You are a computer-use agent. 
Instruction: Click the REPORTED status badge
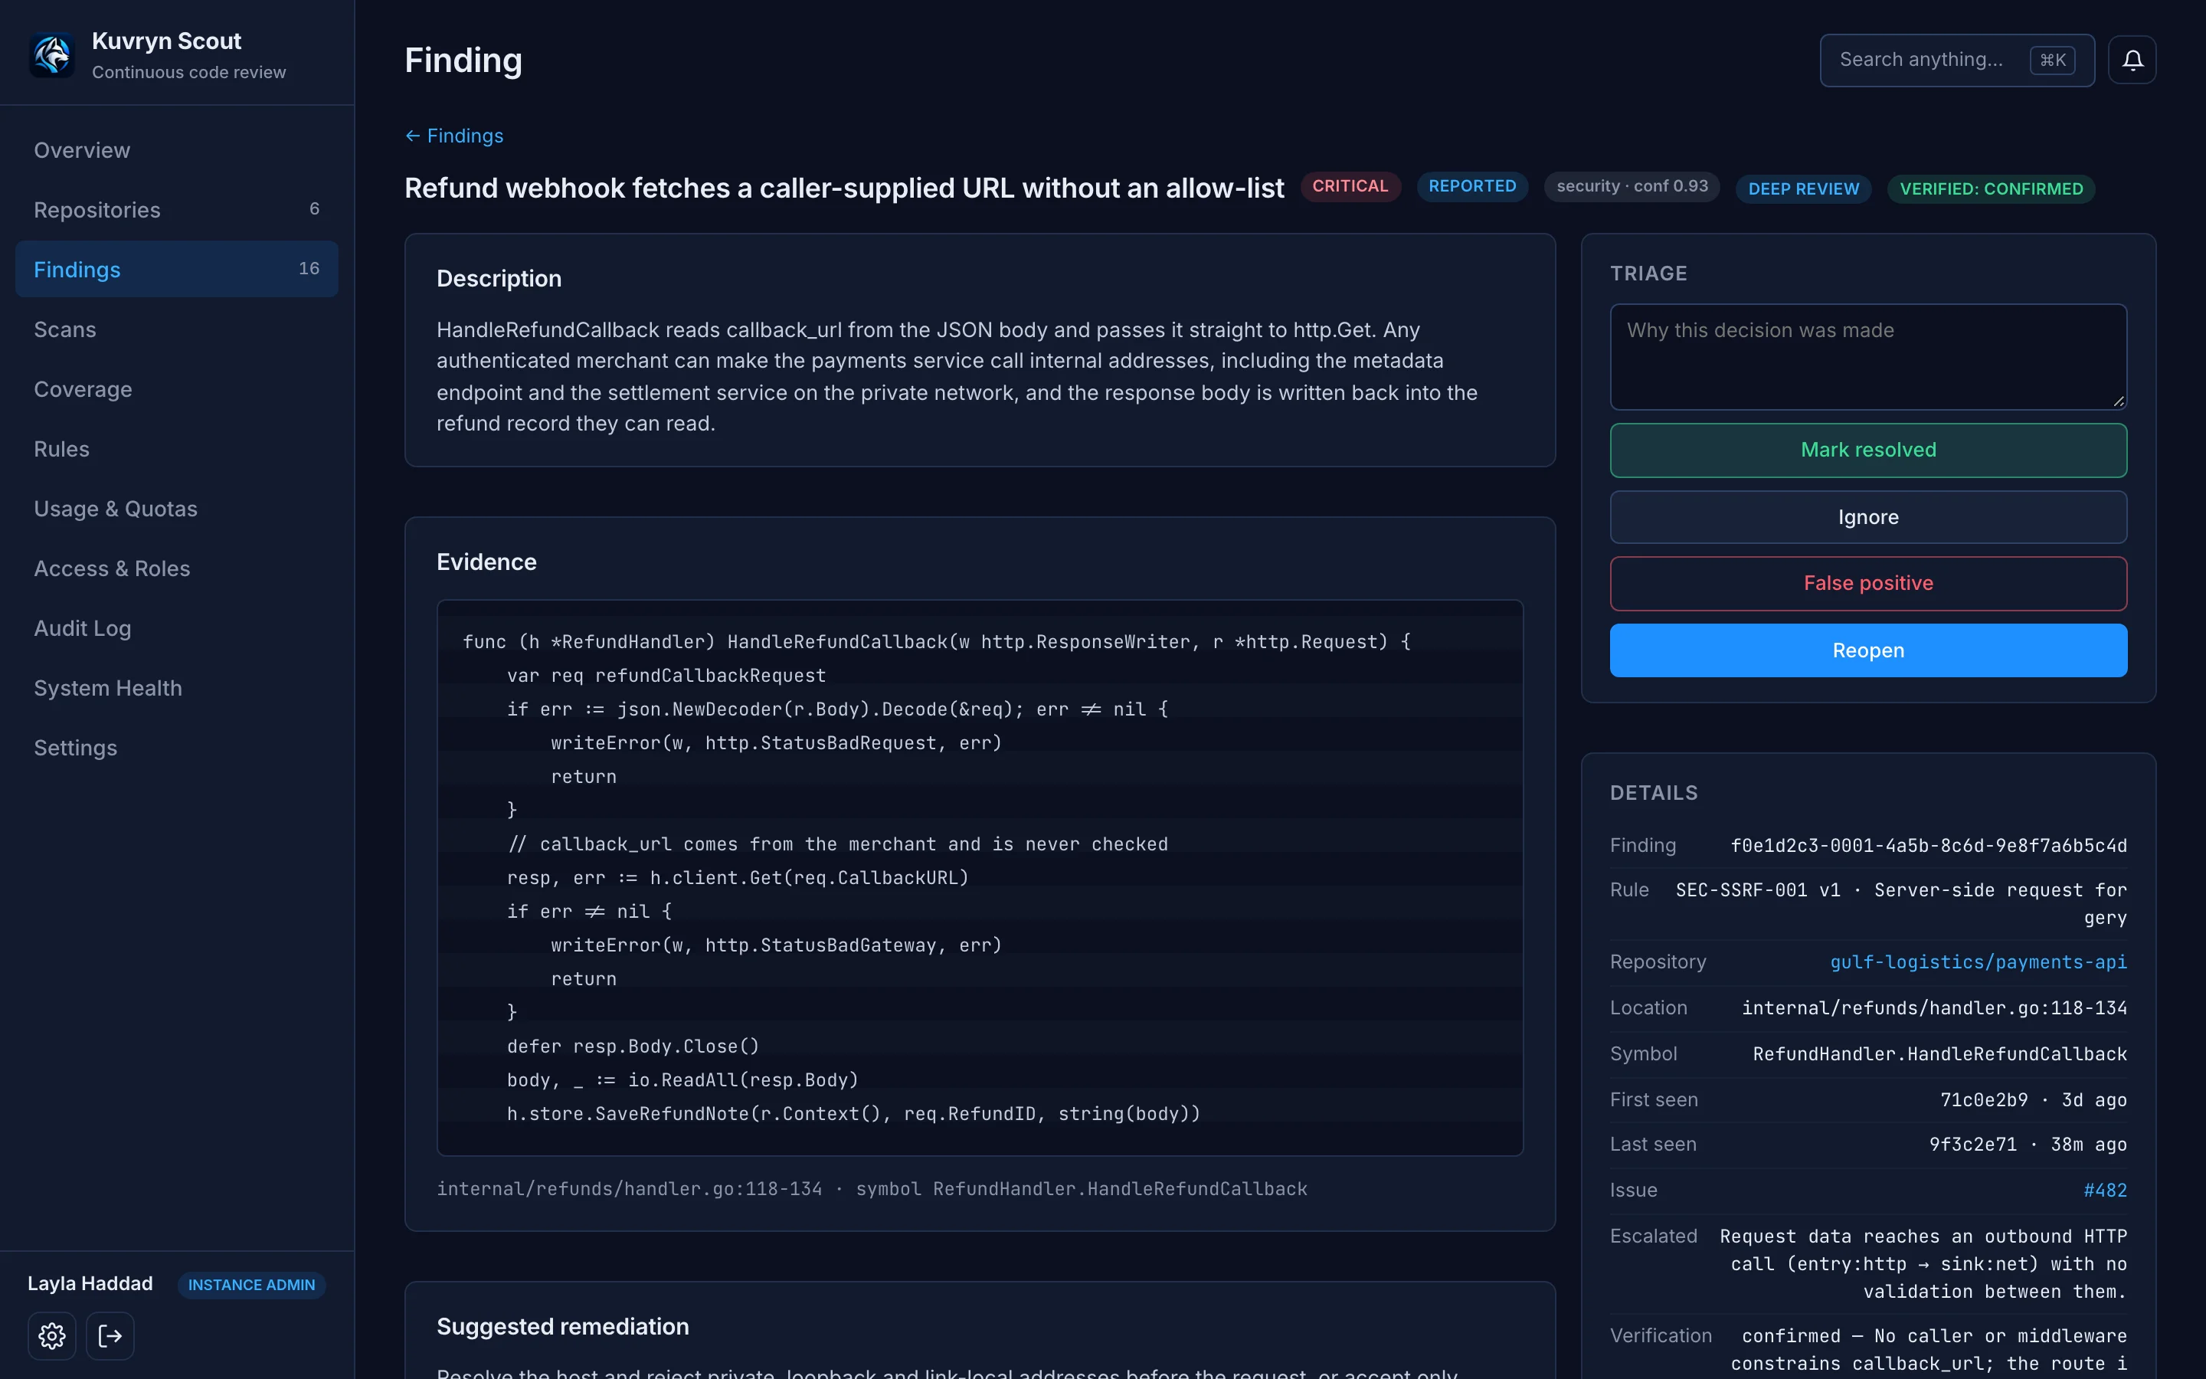(1472, 186)
